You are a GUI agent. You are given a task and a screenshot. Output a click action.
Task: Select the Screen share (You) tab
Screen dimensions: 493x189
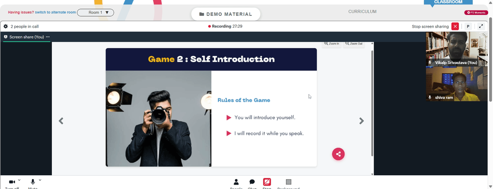click(27, 37)
